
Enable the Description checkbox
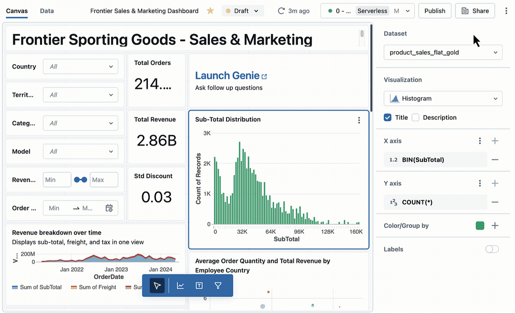click(415, 117)
